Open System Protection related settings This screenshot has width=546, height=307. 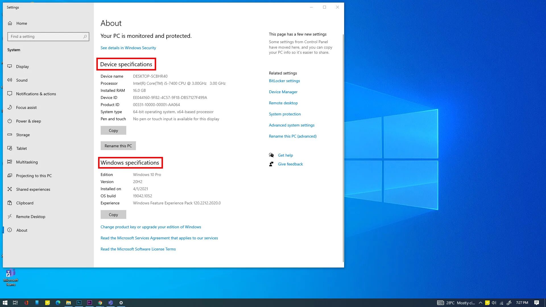[285, 114]
